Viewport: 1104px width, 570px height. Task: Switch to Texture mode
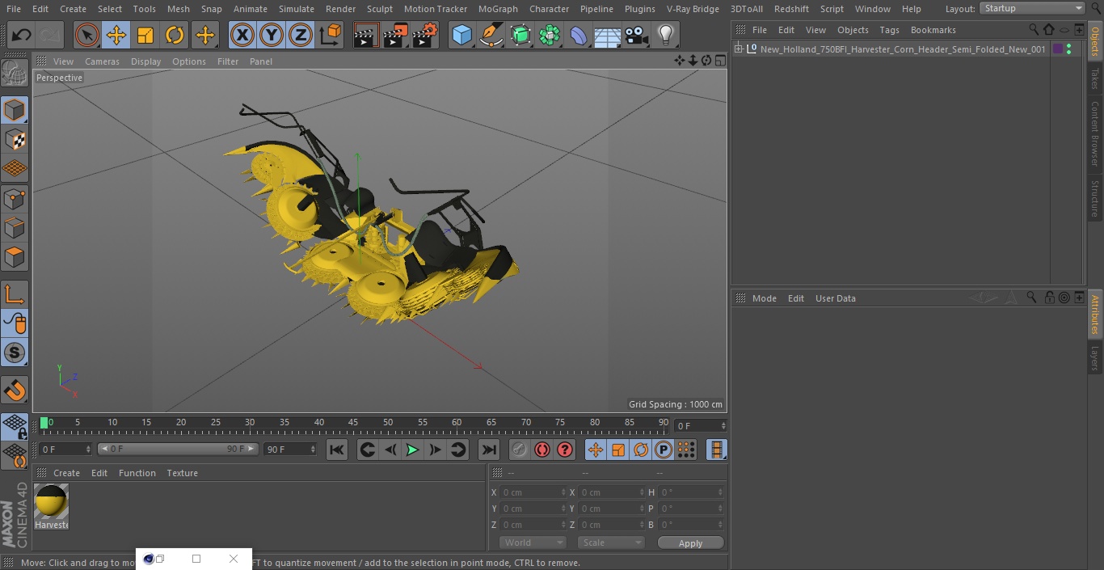coord(15,140)
